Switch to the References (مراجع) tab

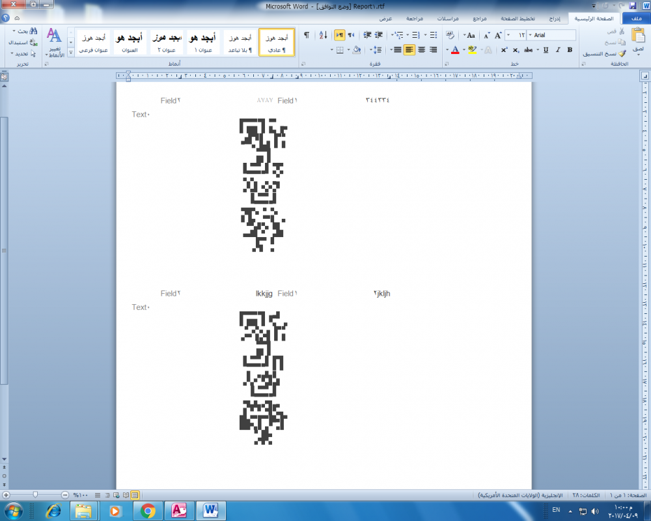(x=480, y=19)
